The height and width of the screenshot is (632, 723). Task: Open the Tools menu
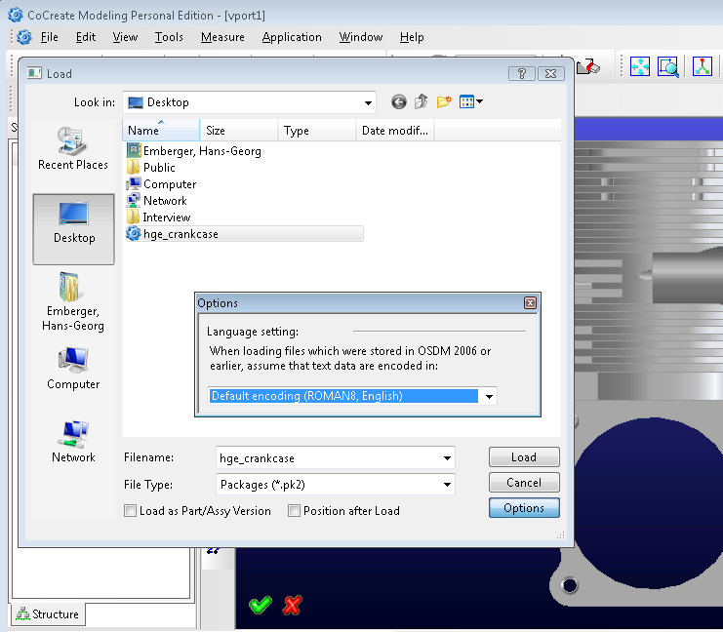(169, 37)
